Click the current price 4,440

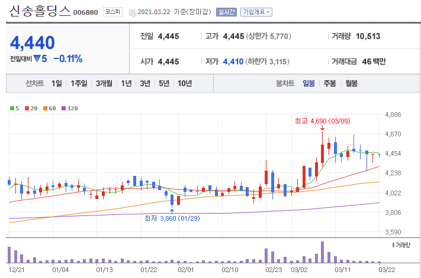coord(33,43)
